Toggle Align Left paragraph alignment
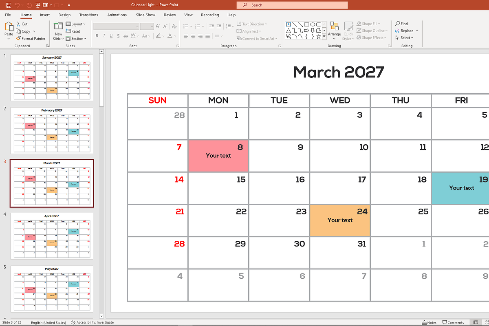This screenshot has height=326, width=489. pos(185,36)
